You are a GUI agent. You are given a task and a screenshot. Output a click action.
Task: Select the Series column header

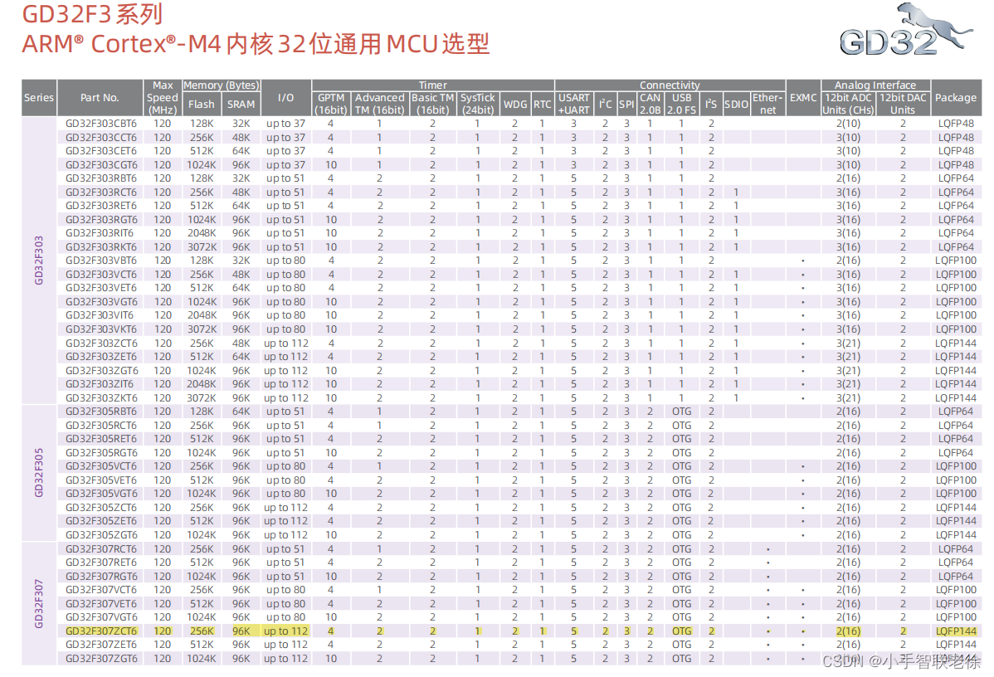[39, 98]
